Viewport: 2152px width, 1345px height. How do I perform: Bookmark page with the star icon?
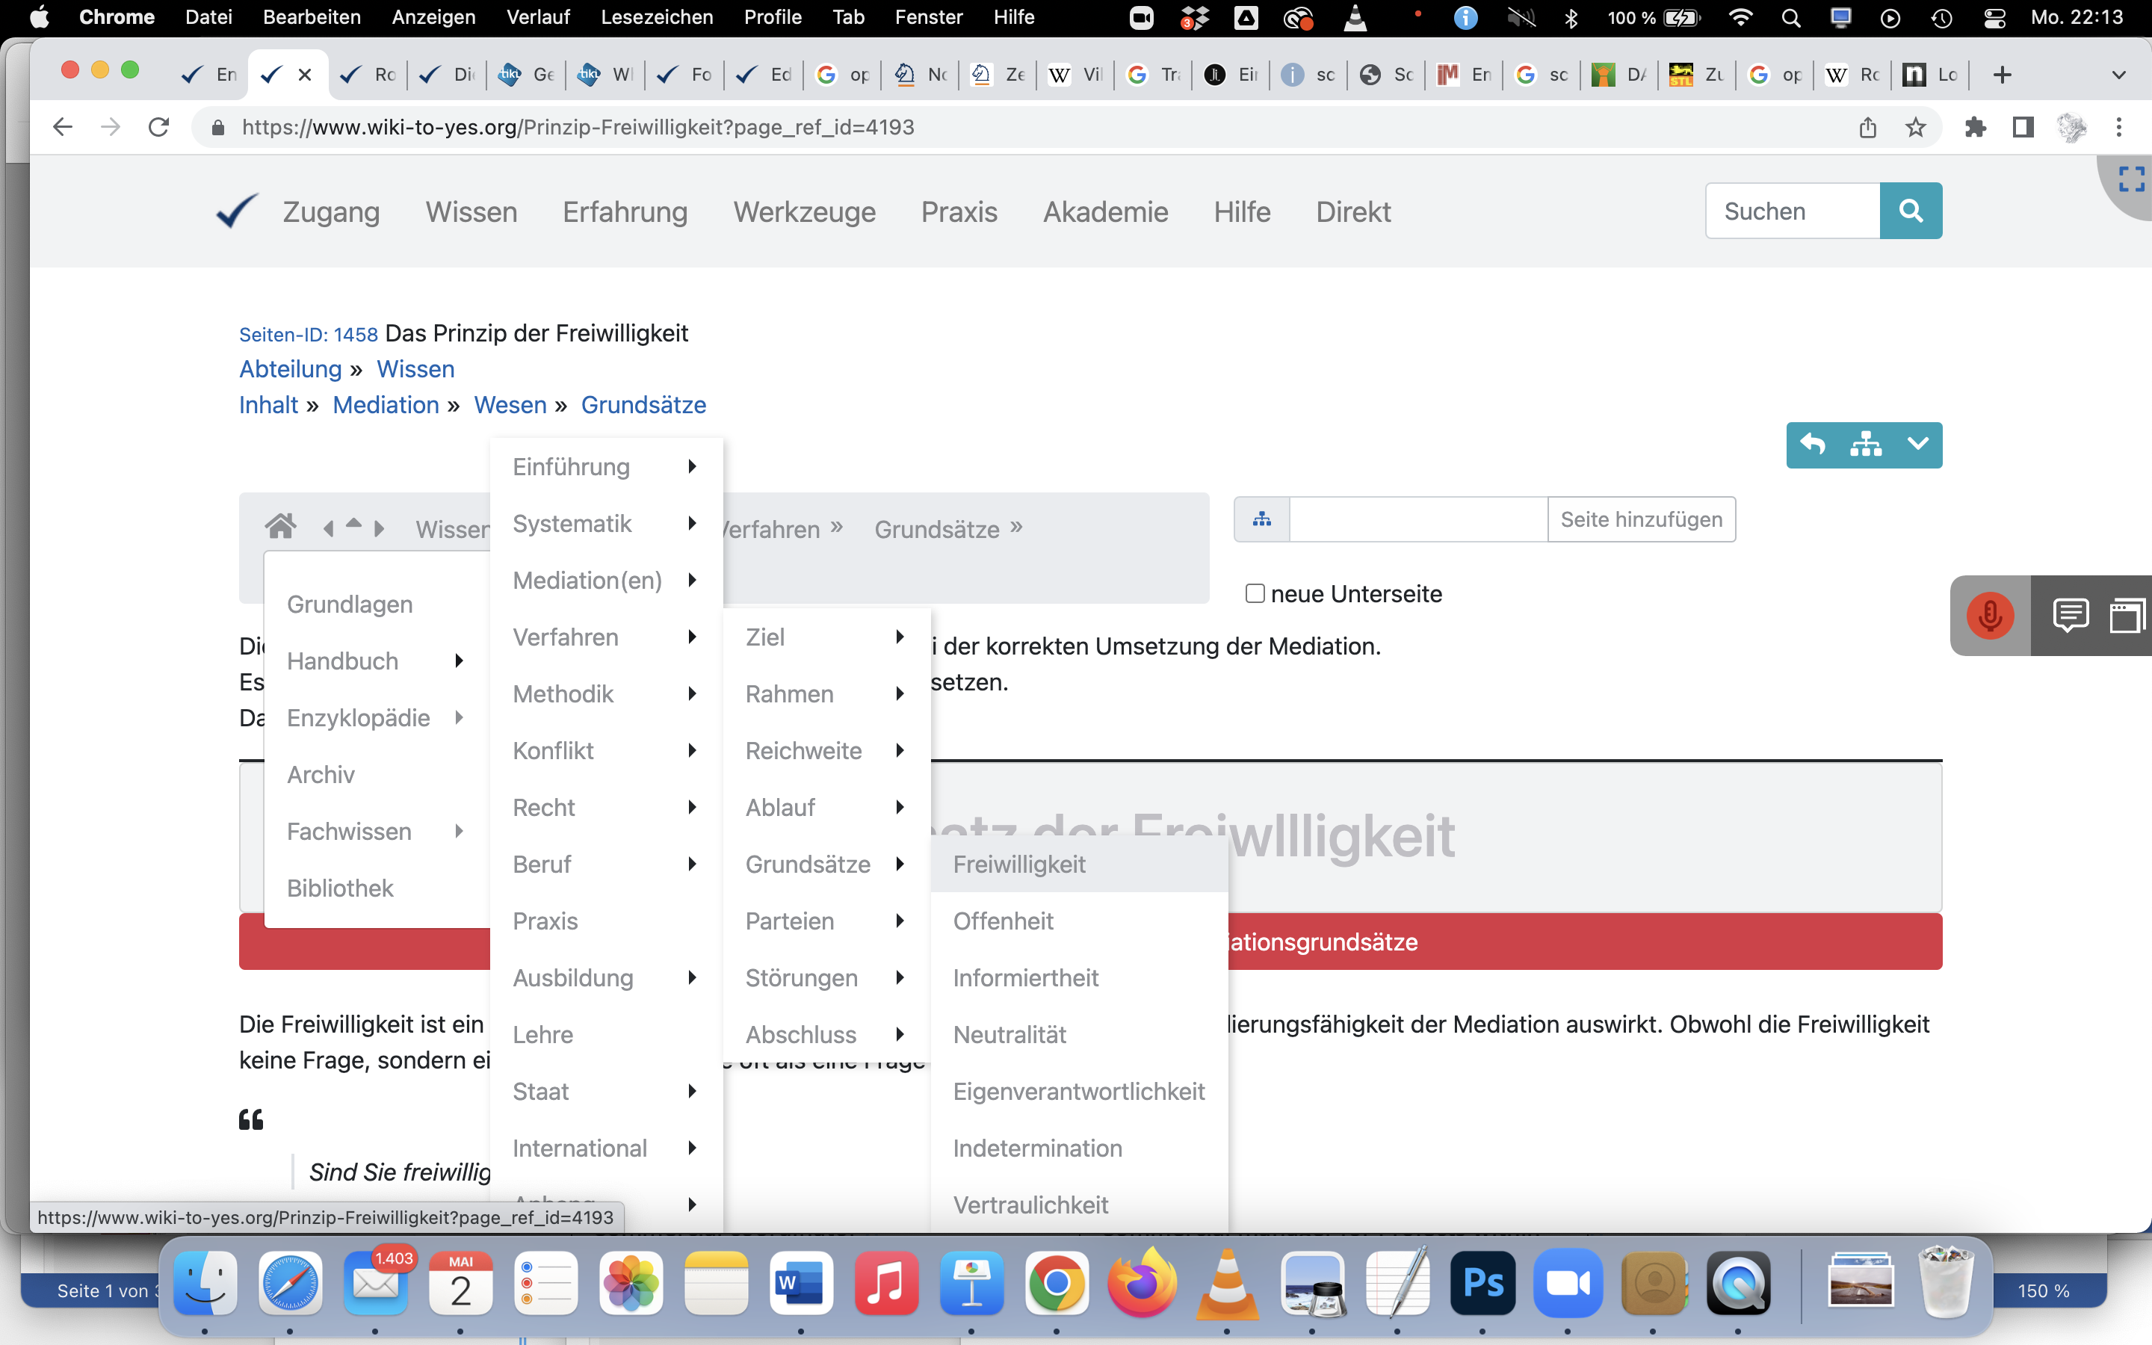[1915, 127]
